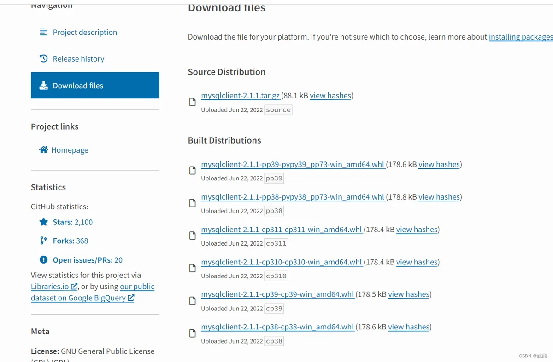Click the 'cp38' tag label
This screenshot has height=362, width=553.
tap(274, 341)
